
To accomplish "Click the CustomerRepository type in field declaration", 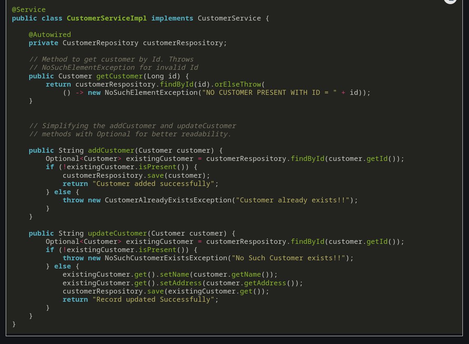I will pos(101,43).
